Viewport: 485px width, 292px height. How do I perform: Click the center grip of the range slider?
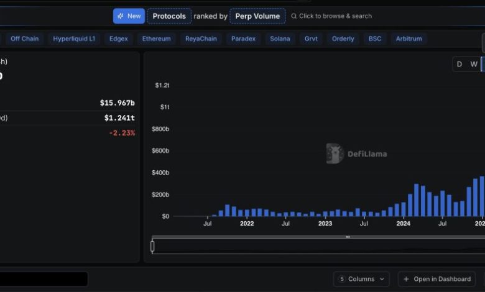(x=348, y=237)
